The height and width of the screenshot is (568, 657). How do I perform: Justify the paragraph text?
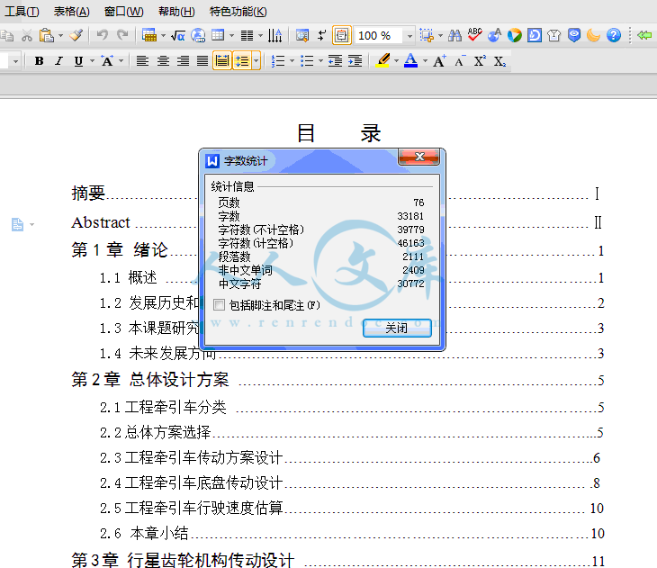coord(202,61)
